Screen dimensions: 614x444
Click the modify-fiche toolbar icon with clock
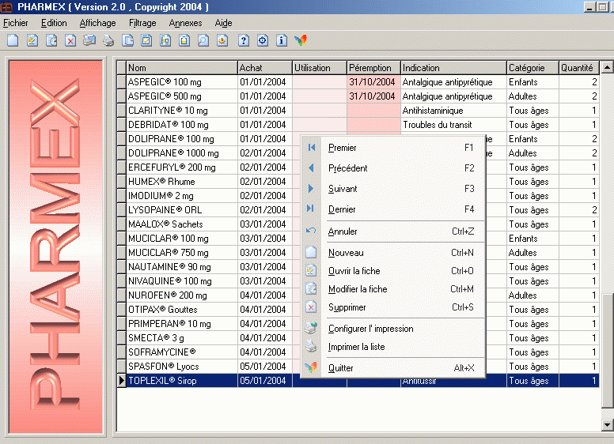point(51,40)
